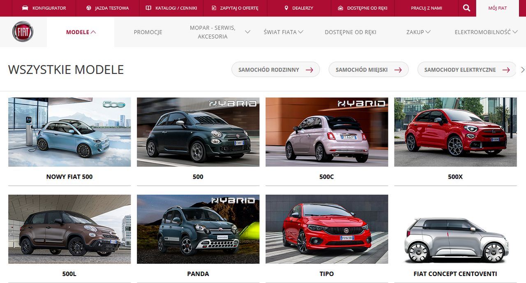
Task: Select the Panda Hybrid car image
Action: click(198, 229)
